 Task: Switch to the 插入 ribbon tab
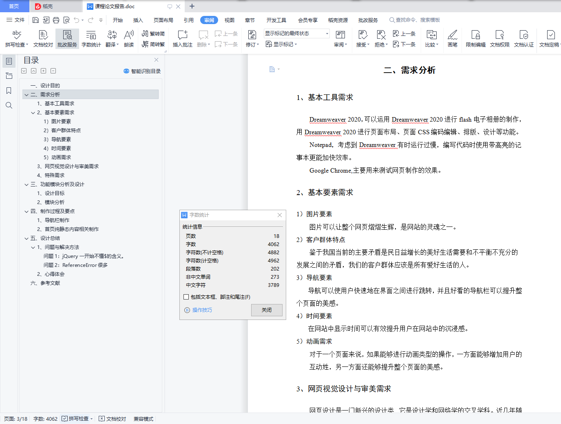point(138,20)
